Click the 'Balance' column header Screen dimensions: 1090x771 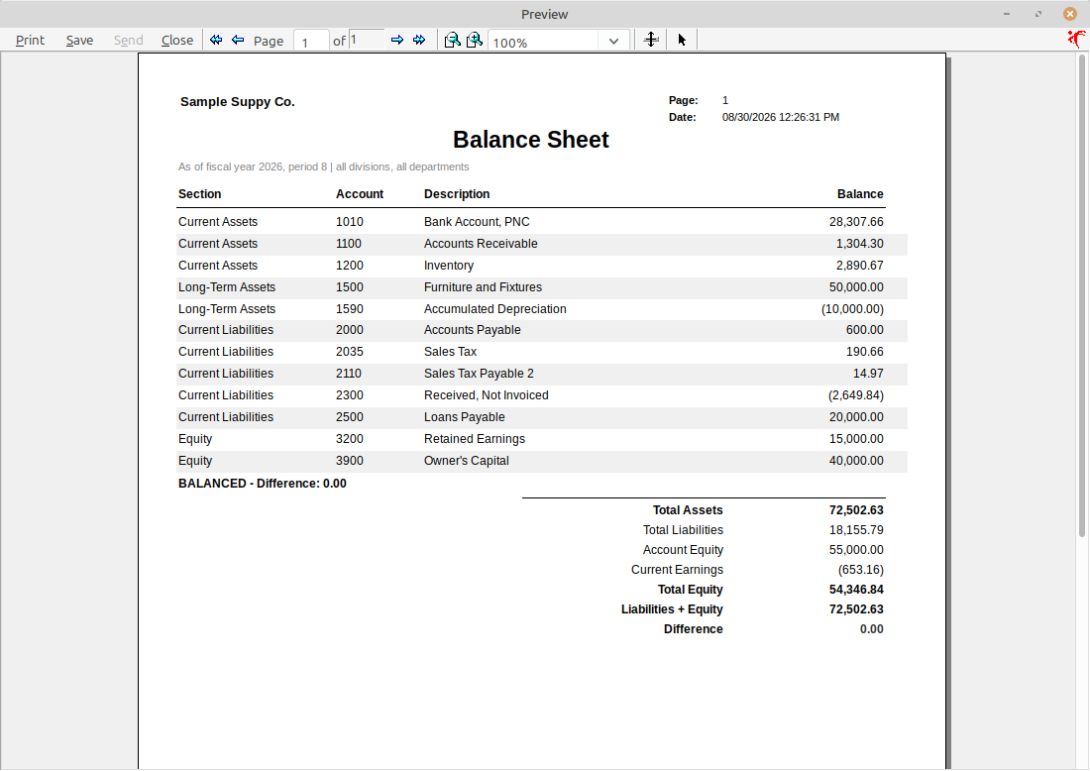click(x=860, y=194)
